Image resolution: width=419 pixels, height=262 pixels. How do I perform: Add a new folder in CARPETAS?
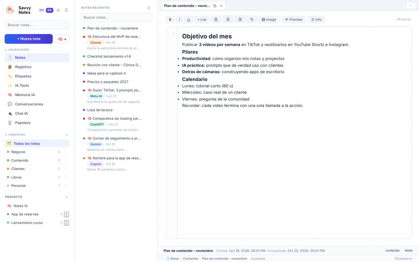click(x=66, y=135)
